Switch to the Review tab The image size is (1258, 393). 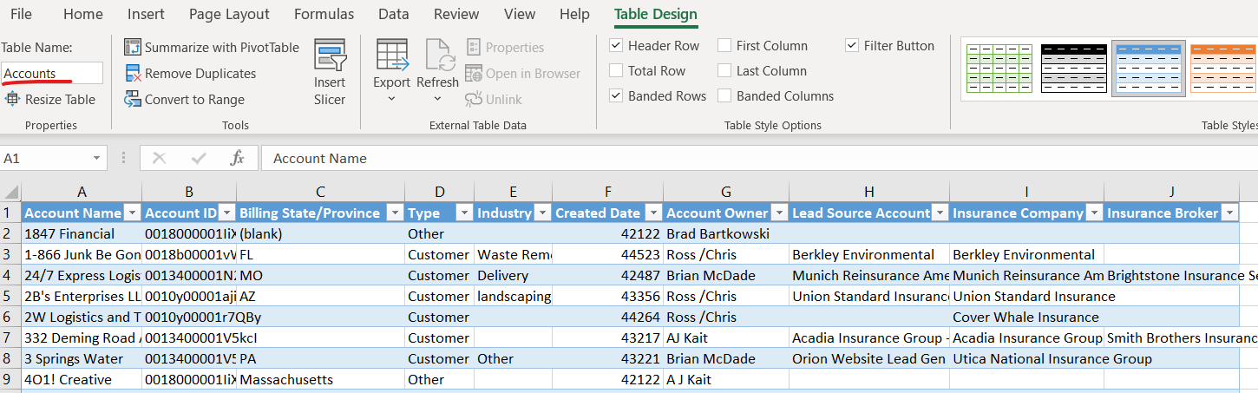(456, 14)
